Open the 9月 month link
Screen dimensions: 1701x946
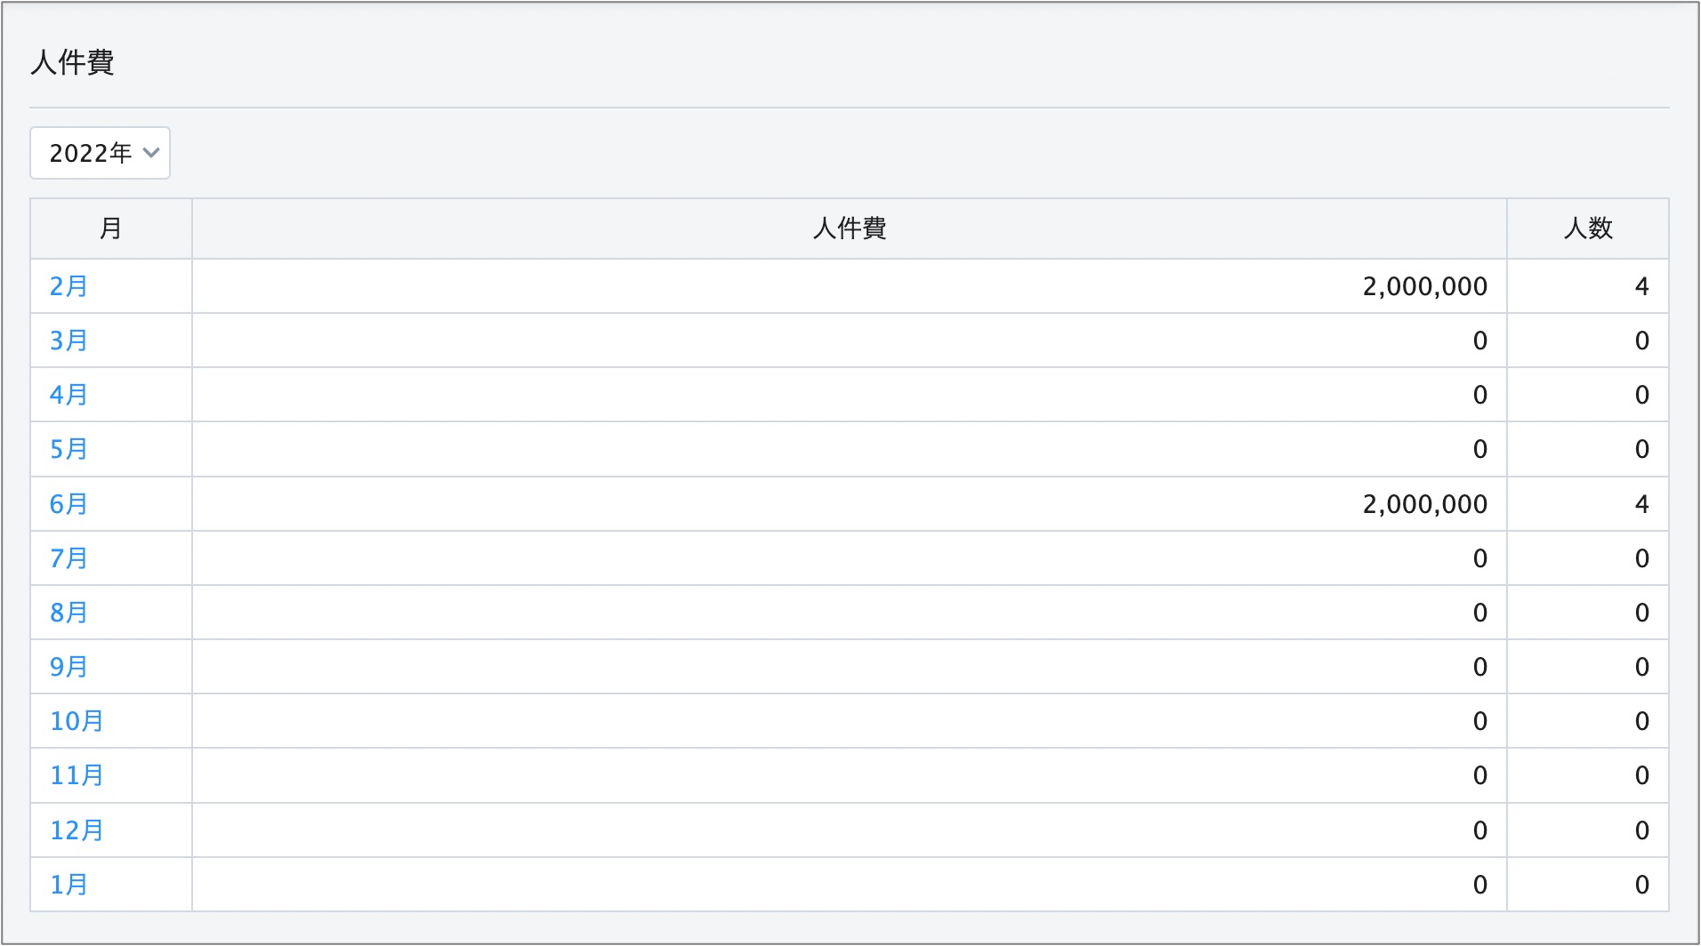pyautogui.click(x=69, y=667)
